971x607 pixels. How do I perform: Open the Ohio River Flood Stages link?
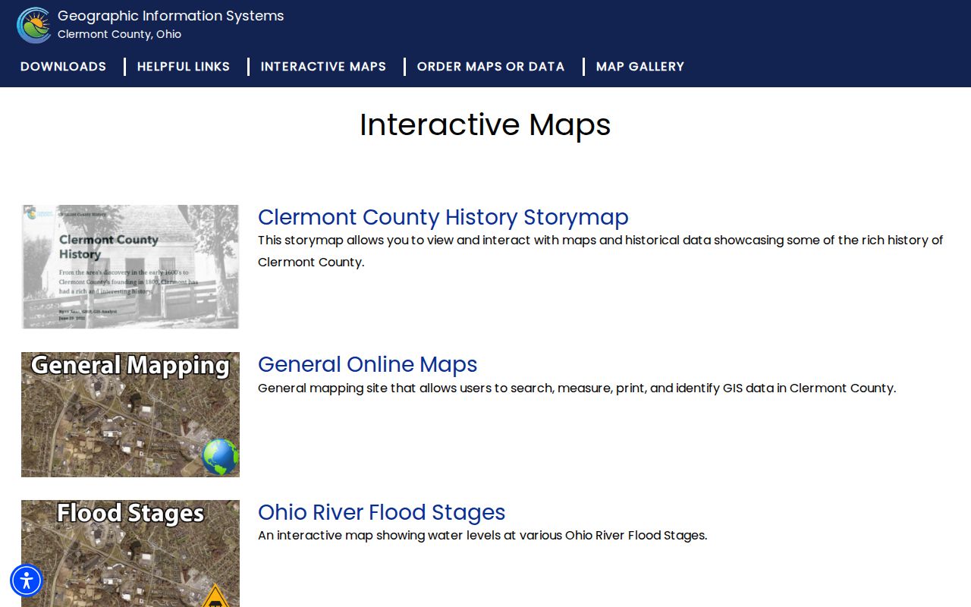(x=382, y=512)
